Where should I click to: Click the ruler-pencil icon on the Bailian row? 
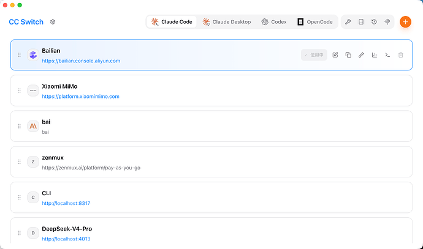click(362, 55)
